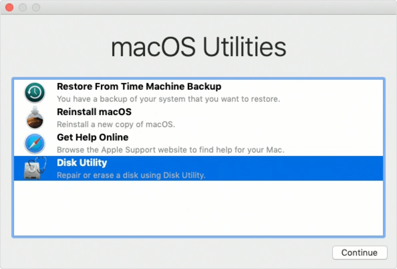
Task: Click the backup restore description text
Action: (x=169, y=99)
